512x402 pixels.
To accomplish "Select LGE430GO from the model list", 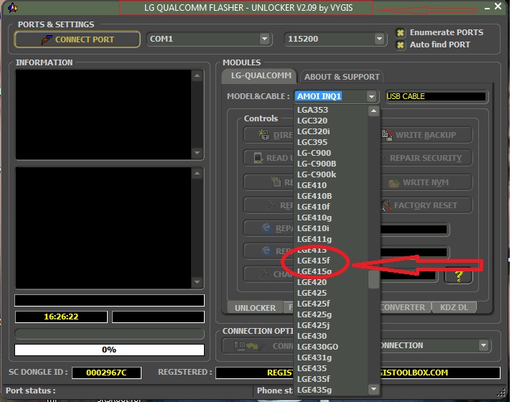I will click(x=330, y=347).
